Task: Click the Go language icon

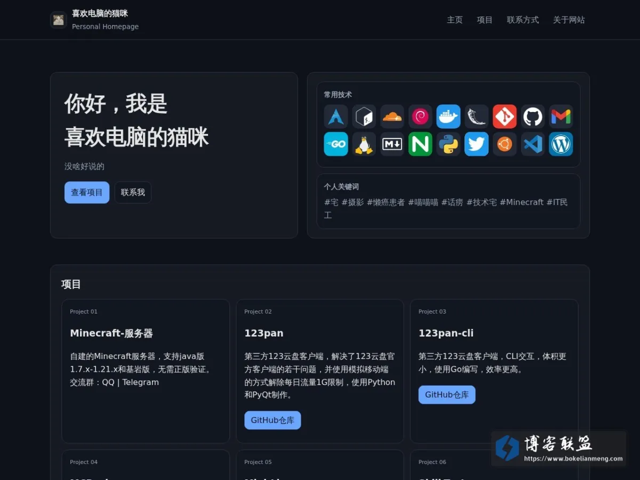Action: (x=336, y=144)
